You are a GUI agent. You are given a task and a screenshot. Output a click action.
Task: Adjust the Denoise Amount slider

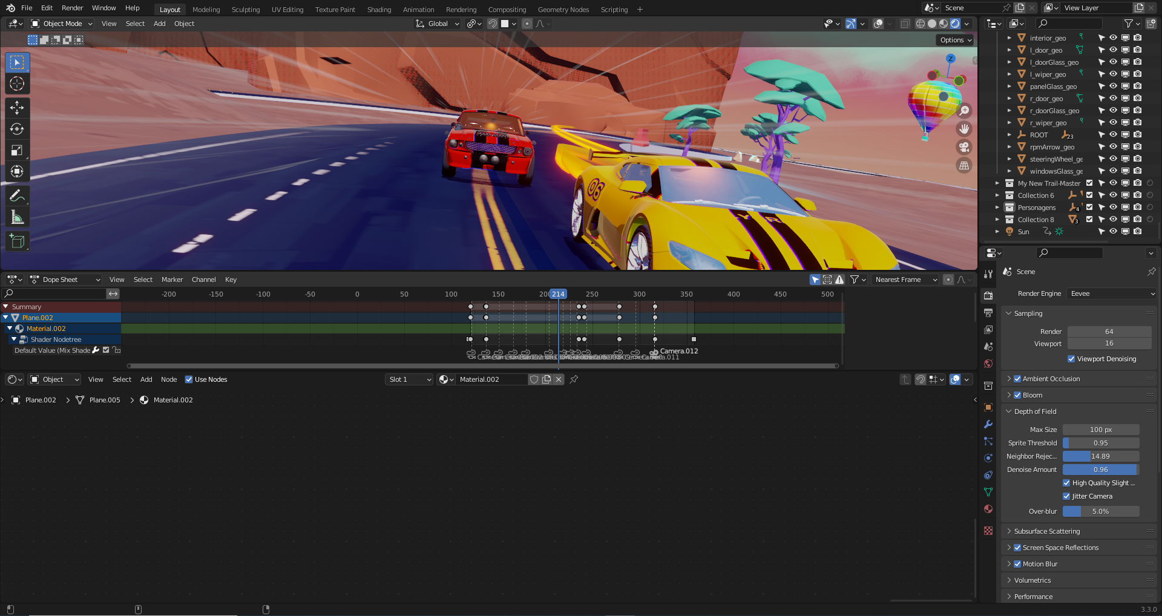[x=1100, y=470]
